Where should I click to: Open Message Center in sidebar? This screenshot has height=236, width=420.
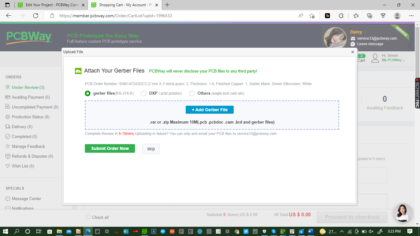click(x=26, y=199)
